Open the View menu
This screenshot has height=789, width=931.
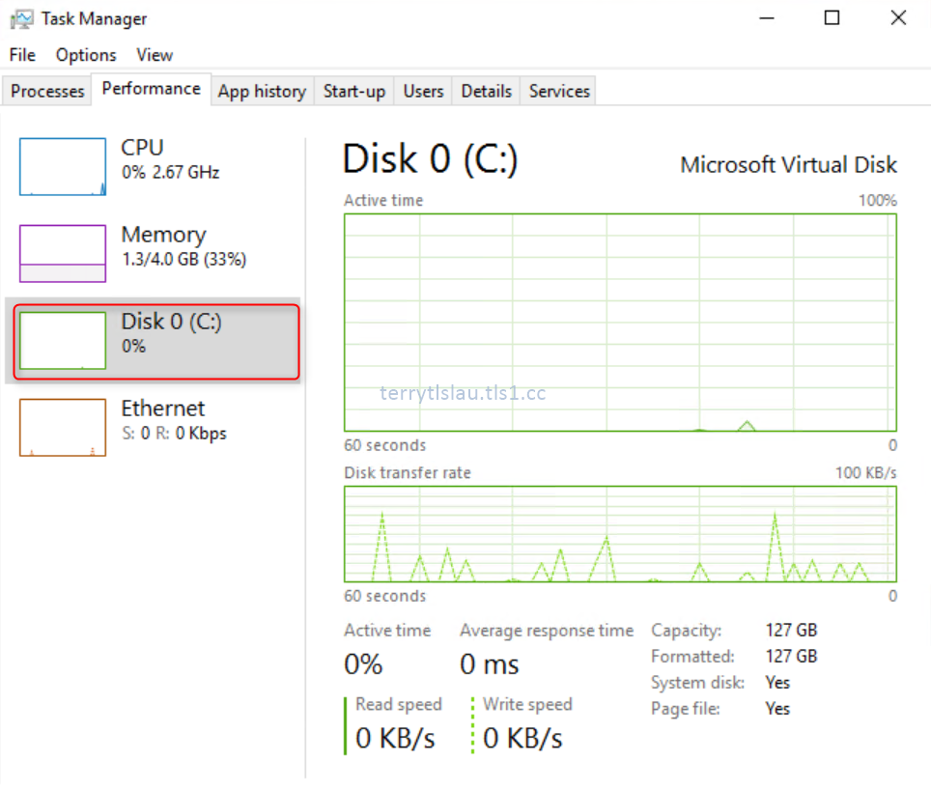coord(154,55)
